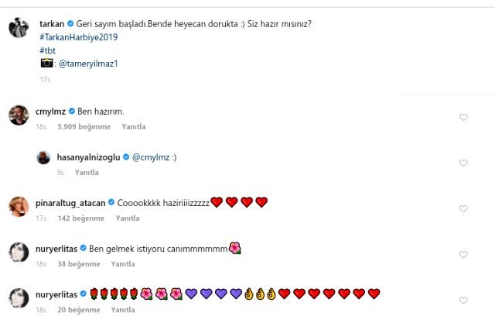Screen dimensions: 495x330
Task: Open tarkan's profile picture
Action: pyautogui.click(x=19, y=28)
